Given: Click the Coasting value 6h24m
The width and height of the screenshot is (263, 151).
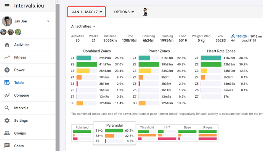Looking at the screenshot, I should point(149,41).
